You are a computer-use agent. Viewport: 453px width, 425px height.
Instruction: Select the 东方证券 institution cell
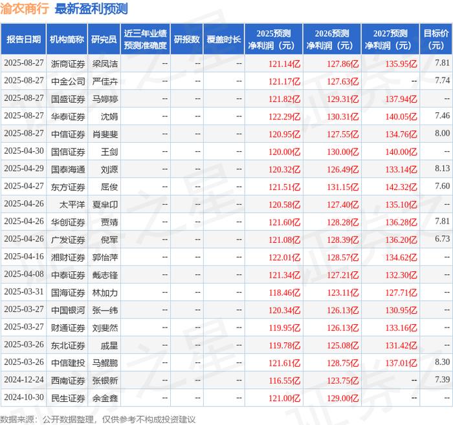pos(68,187)
